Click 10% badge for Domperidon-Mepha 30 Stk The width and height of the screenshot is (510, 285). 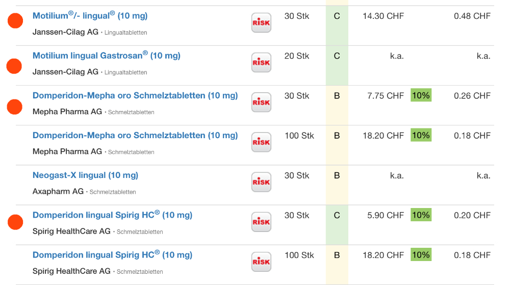pyautogui.click(x=421, y=95)
